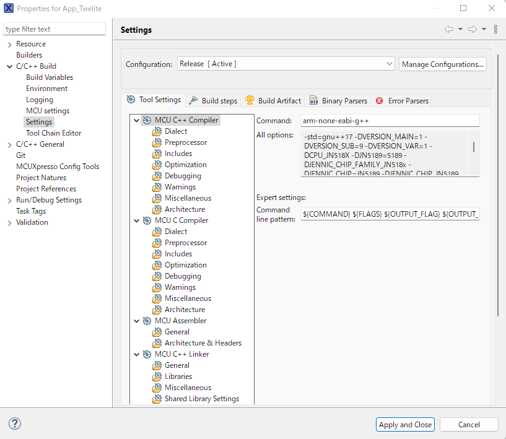
Task: Switch to the Build steps tab
Action: 213,101
